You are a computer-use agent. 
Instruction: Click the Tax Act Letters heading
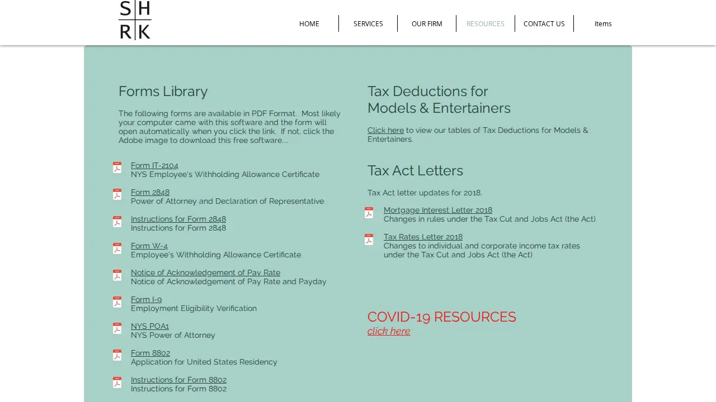point(415,170)
